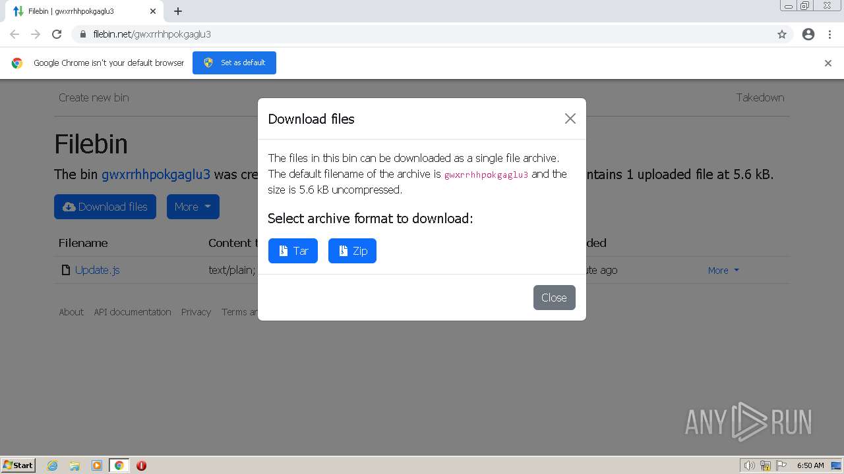
Task: Click the Filebin page heading
Action: (x=91, y=144)
